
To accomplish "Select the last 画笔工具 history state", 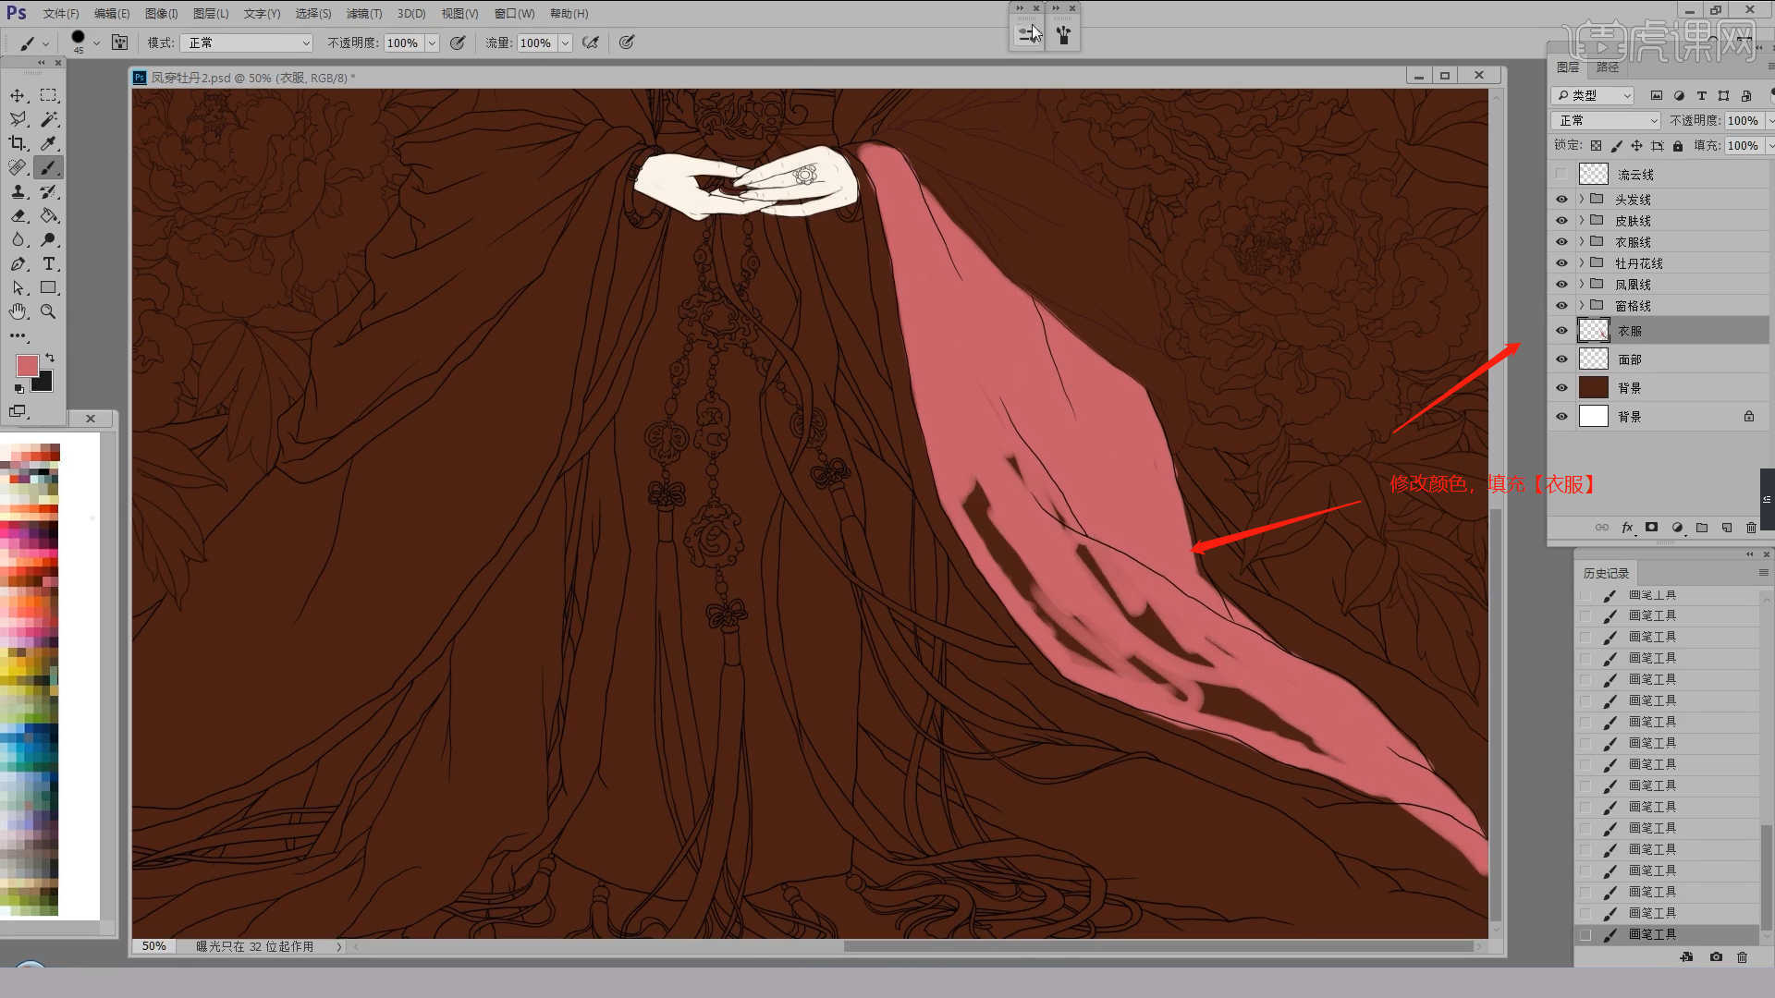I will coord(1667,934).
